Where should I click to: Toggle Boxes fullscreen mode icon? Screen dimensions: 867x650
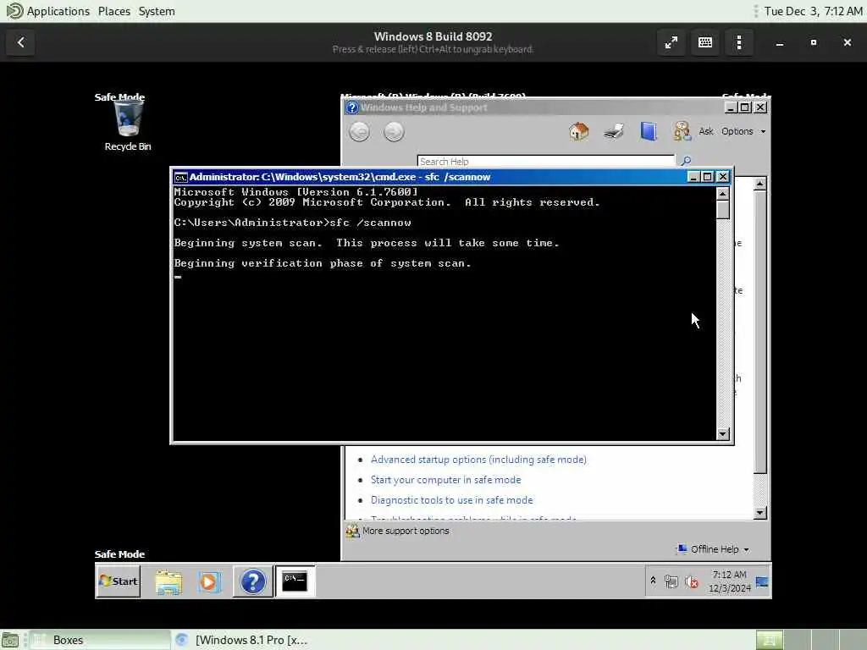671,42
